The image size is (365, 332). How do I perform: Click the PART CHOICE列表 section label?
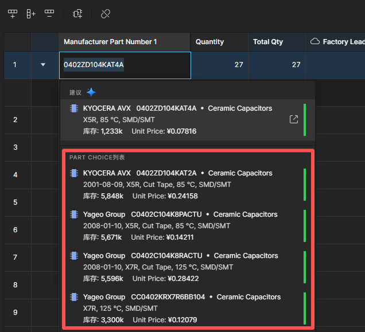97,158
